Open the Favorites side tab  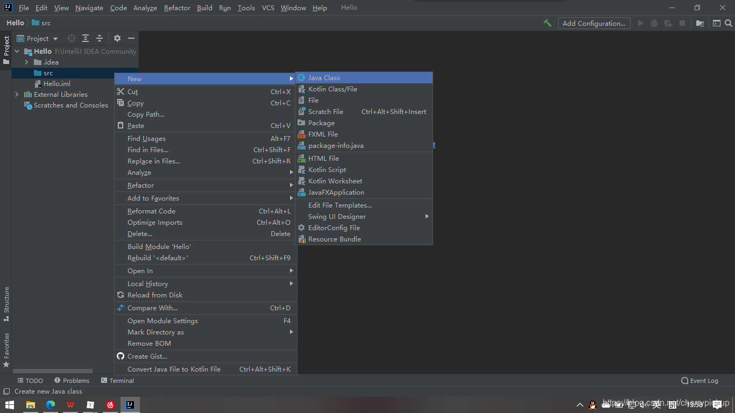(6, 350)
